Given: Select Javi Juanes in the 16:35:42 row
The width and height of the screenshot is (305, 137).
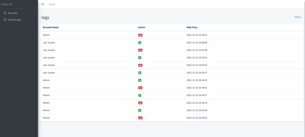Looking at the screenshot, I should click(x=49, y=65).
